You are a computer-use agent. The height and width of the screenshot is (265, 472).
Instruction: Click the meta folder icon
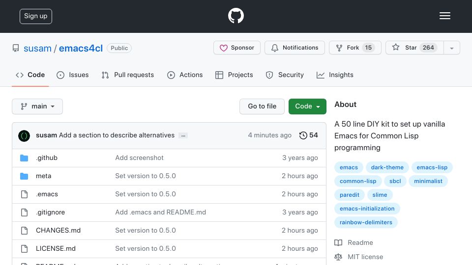(x=24, y=176)
